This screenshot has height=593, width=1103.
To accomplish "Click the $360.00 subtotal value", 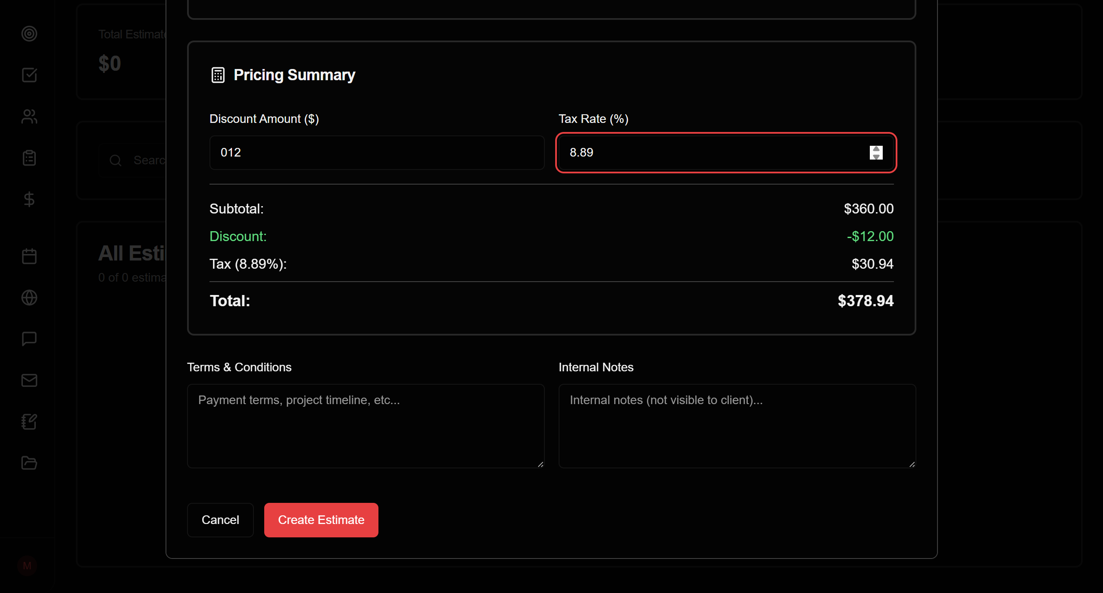I will (x=869, y=209).
